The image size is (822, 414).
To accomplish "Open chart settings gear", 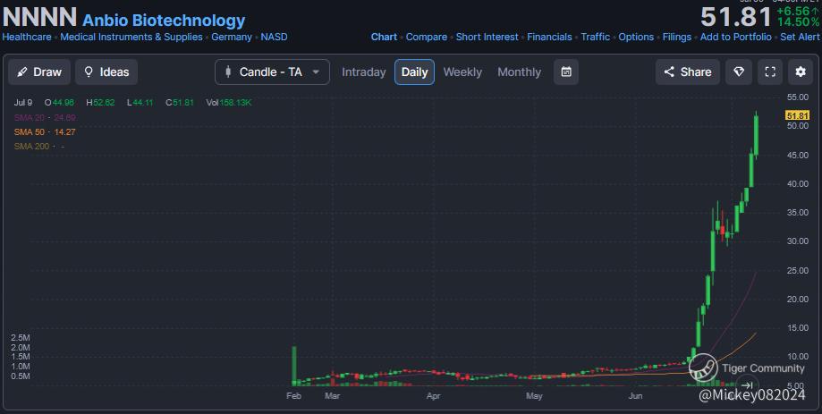I will [x=801, y=72].
